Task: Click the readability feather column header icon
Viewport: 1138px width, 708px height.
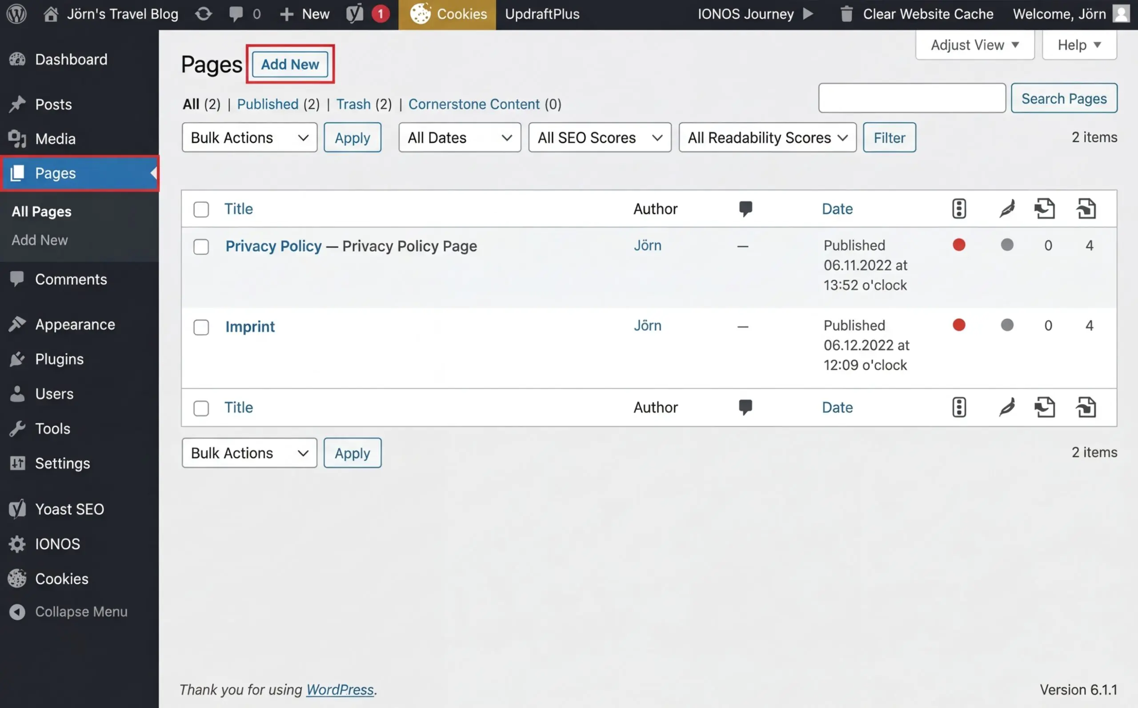Action: tap(1007, 209)
